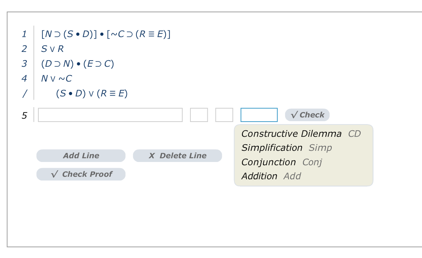This screenshot has height=258, width=422.
Task: Select premise line 3 of the proof
Action: 77,63
